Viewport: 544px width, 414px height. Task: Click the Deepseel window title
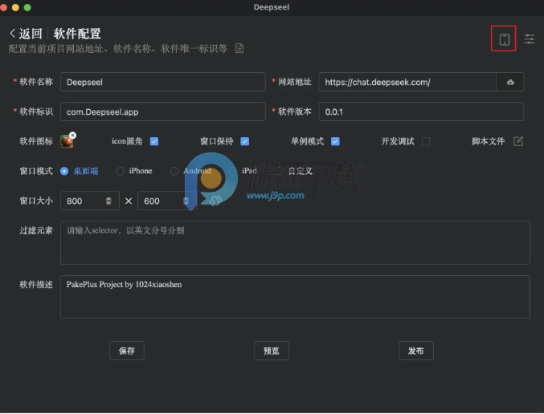[x=272, y=7]
